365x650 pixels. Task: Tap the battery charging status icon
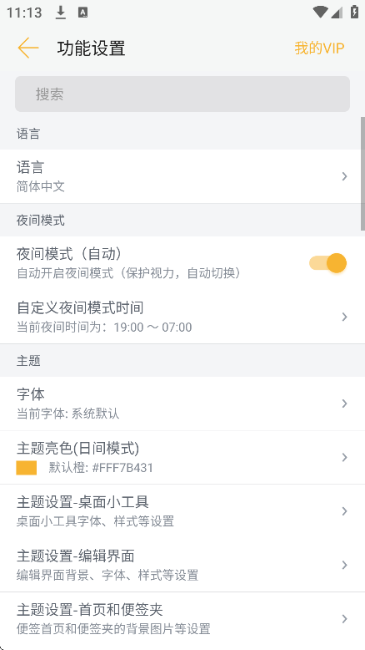click(x=354, y=12)
